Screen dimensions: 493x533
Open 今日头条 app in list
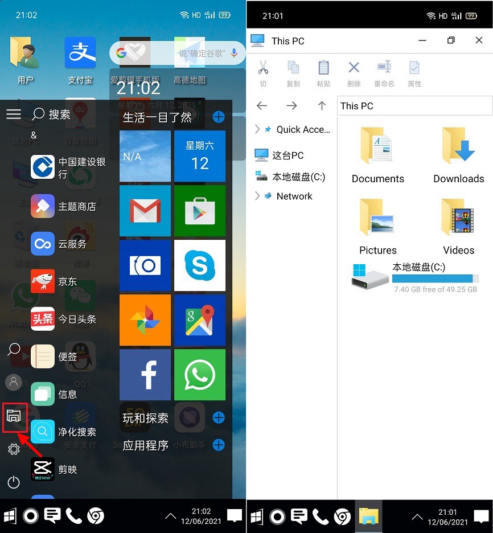coord(64,319)
